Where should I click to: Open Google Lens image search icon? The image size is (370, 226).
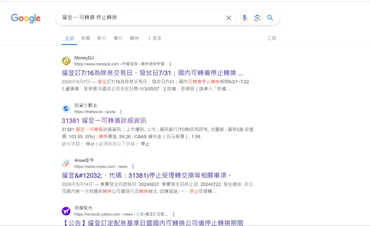[x=257, y=17]
